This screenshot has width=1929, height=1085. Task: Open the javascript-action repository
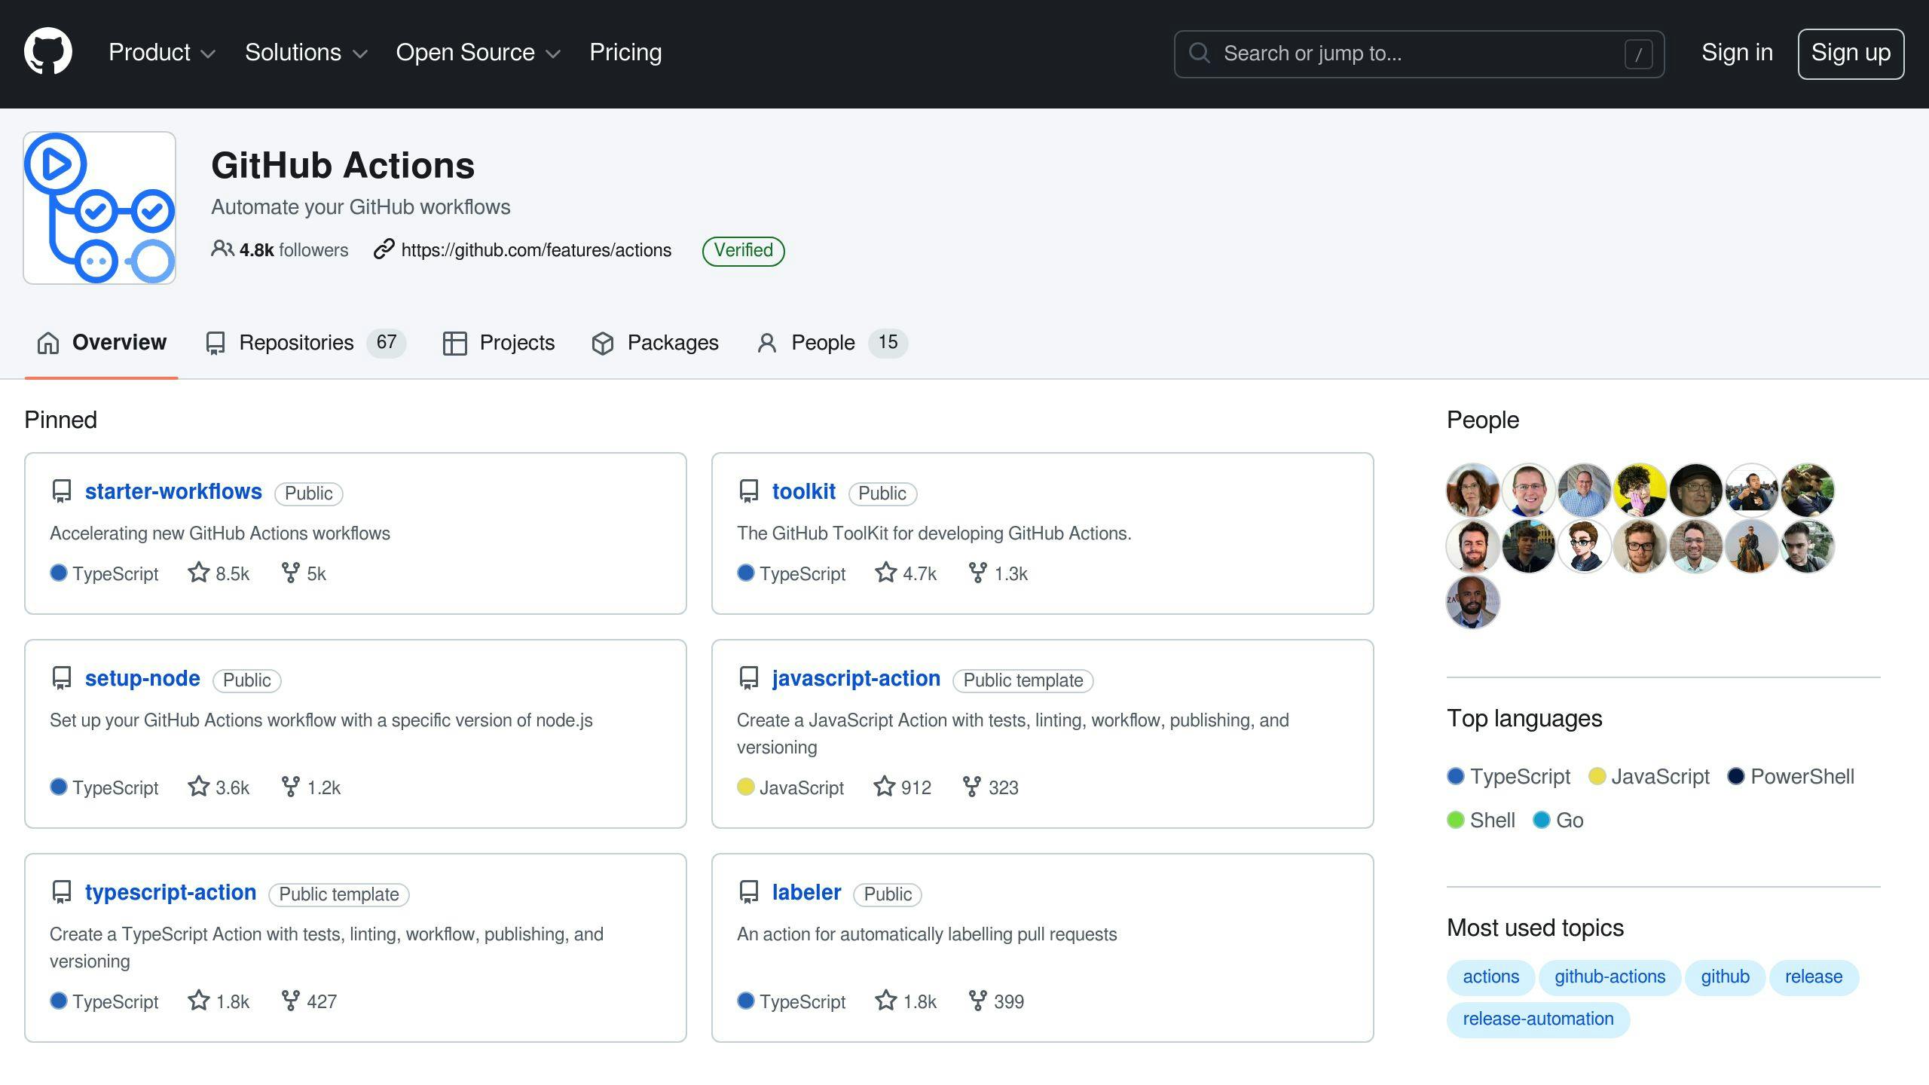[856, 679]
